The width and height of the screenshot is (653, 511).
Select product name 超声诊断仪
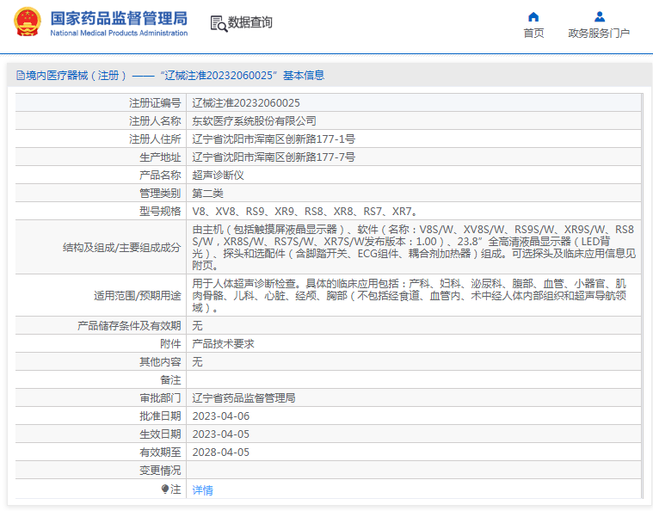tap(218, 175)
